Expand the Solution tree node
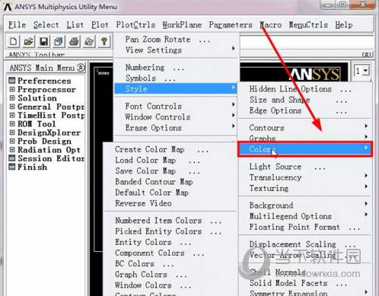 pyautogui.click(x=12, y=98)
